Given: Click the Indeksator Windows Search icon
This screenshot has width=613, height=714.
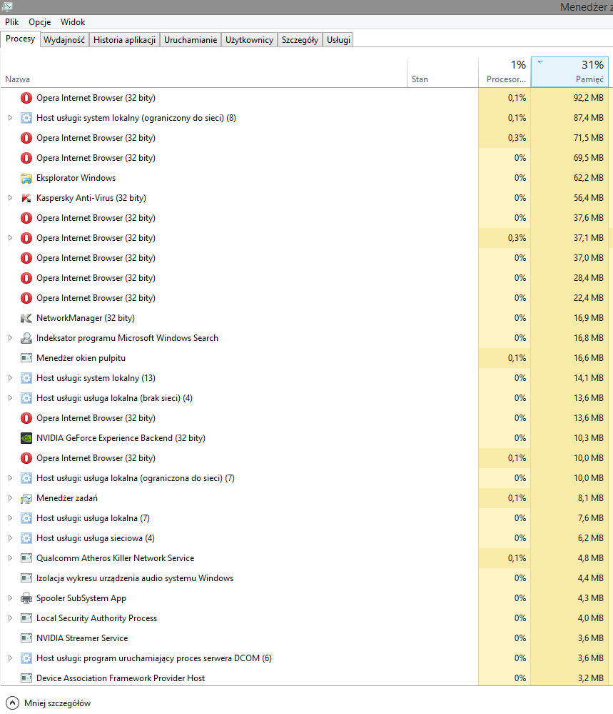Looking at the screenshot, I should click(26, 338).
